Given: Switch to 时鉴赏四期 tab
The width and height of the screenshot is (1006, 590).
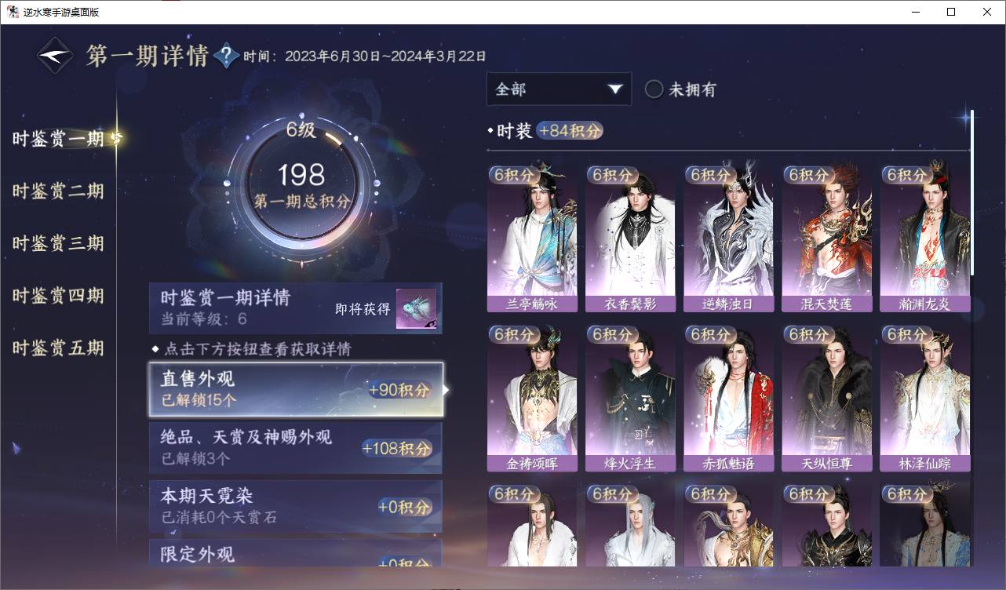Looking at the screenshot, I should [x=58, y=296].
